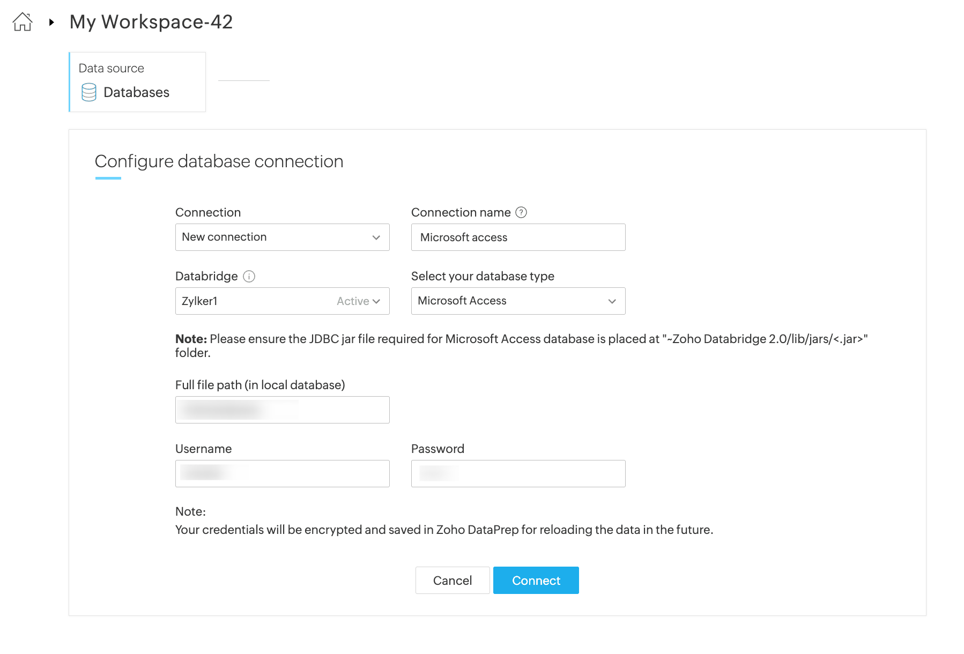
Task: Open the Microsoft Access database type dropdown
Action: (518, 301)
